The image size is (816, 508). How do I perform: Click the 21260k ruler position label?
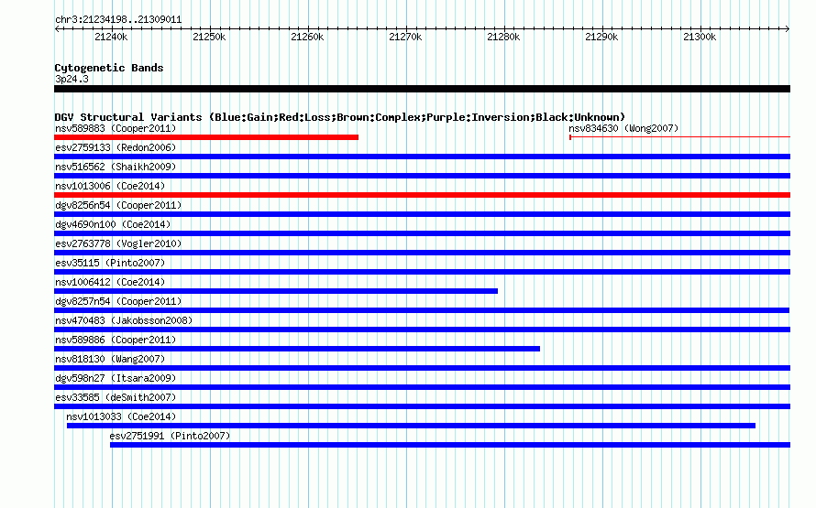pos(307,37)
